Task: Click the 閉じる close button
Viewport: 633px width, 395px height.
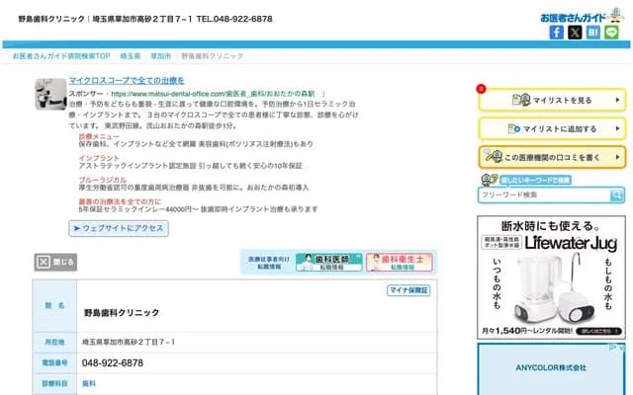Action: click(55, 263)
